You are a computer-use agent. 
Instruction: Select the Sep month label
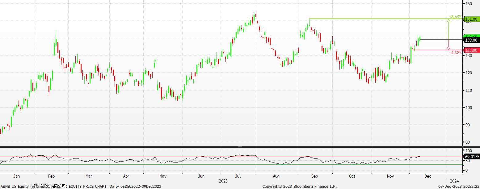[314, 176]
